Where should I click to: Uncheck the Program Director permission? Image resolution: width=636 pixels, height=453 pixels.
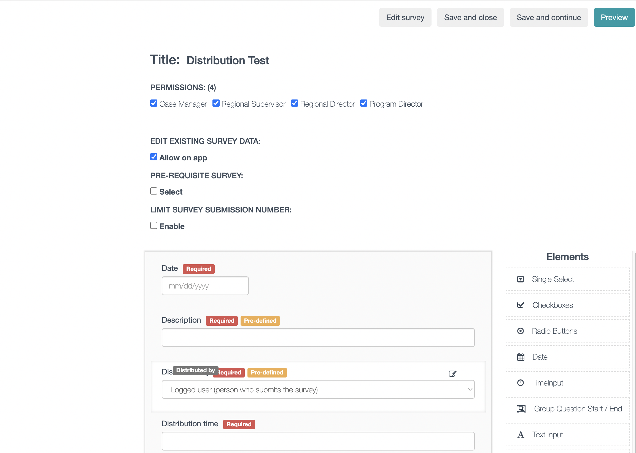pos(363,103)
